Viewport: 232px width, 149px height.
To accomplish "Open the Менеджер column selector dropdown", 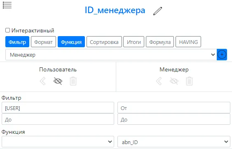I will coord(111,55).
